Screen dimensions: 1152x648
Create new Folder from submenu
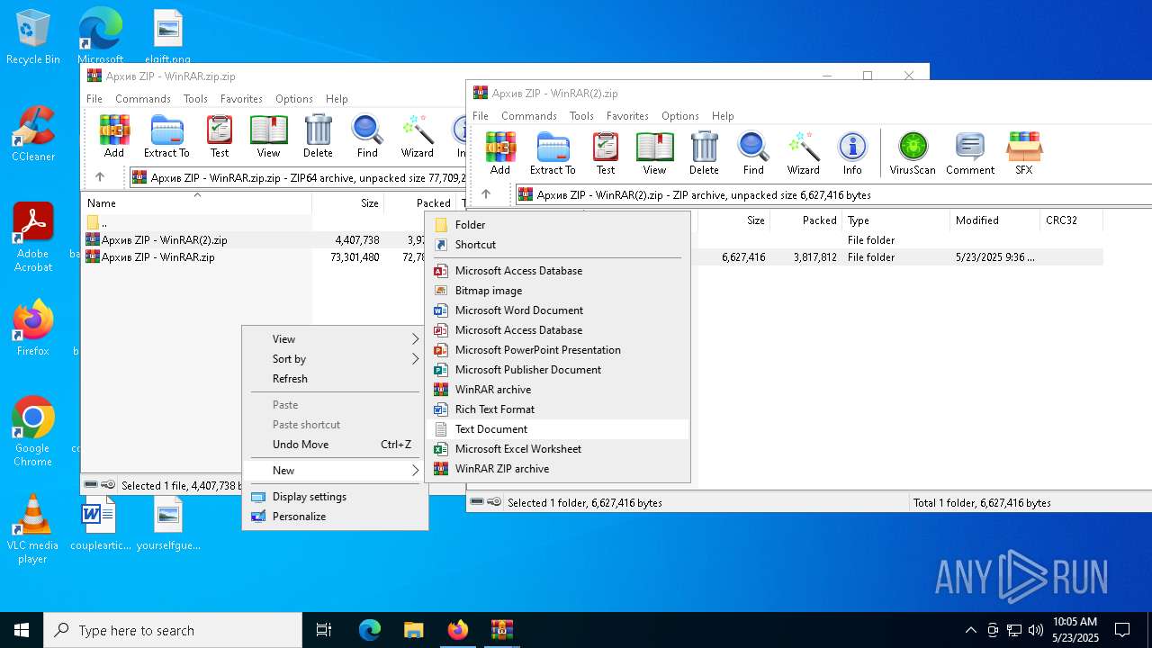558,225
